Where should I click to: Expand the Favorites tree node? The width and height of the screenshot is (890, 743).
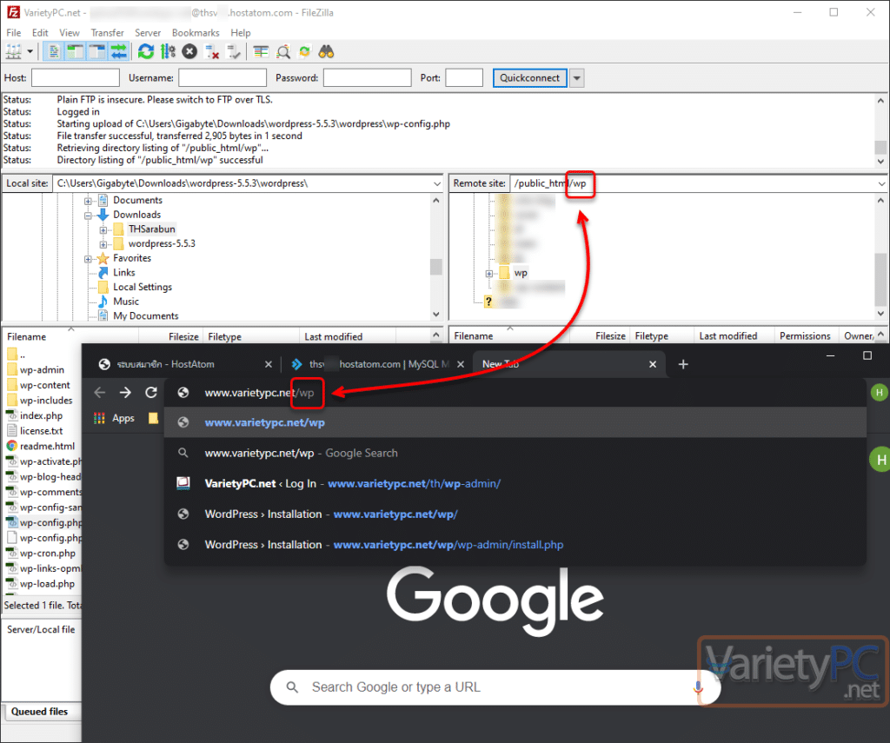click(88, 259)
